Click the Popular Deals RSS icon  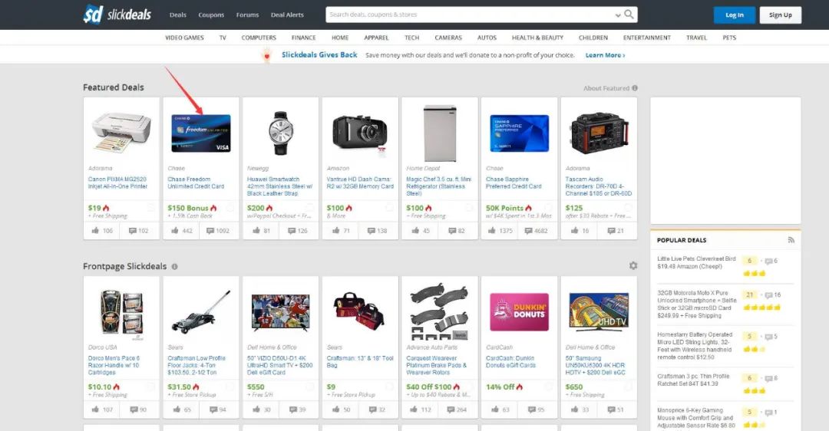(x=791, y=240)
